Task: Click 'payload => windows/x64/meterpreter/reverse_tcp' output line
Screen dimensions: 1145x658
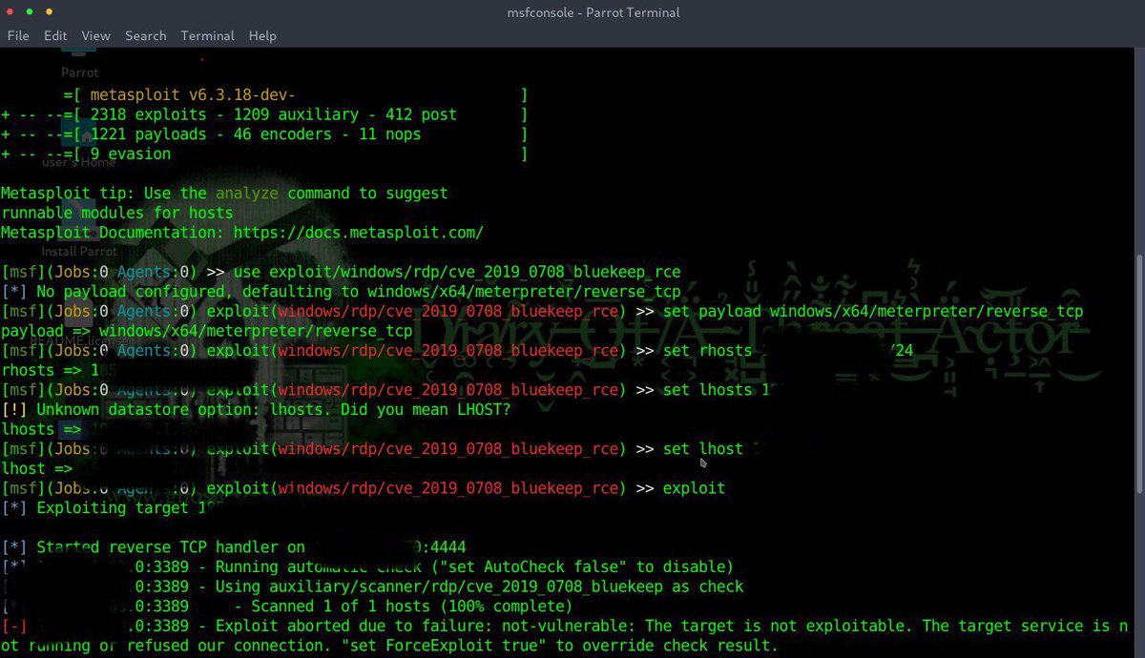Action: pyautogui.click(x=207, y=331)
